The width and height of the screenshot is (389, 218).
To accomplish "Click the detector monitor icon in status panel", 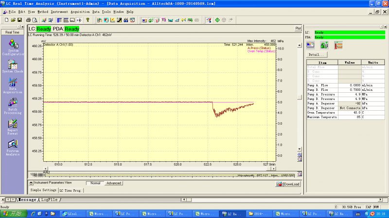I will click(x=310, y=45).
